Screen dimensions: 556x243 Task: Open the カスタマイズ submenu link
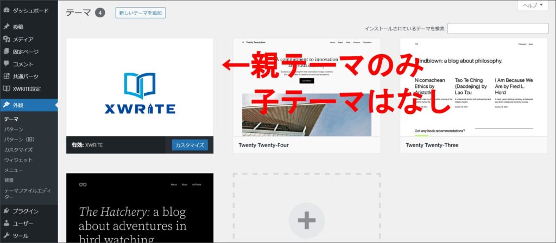[18, 150]
